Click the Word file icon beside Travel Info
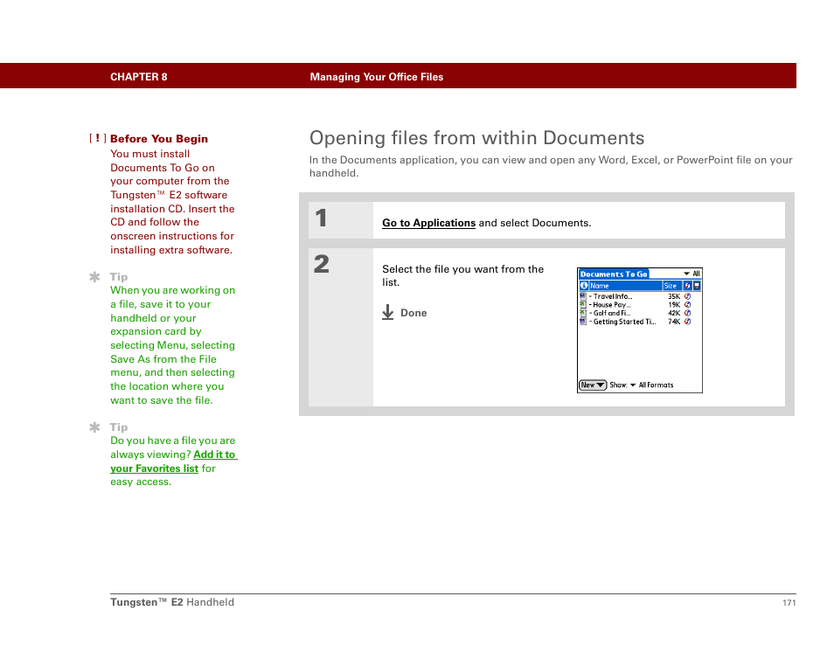Viewport: 834px width, 645px height. click(583, 296)
